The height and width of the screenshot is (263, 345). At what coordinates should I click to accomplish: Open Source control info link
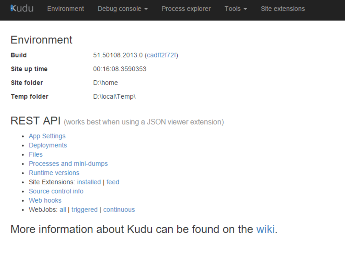pos(56,191)
